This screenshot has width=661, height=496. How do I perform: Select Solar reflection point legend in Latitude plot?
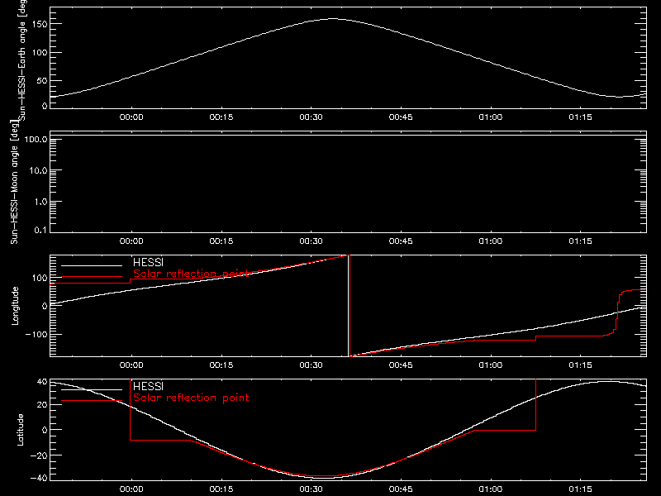[x=191, y=398]
